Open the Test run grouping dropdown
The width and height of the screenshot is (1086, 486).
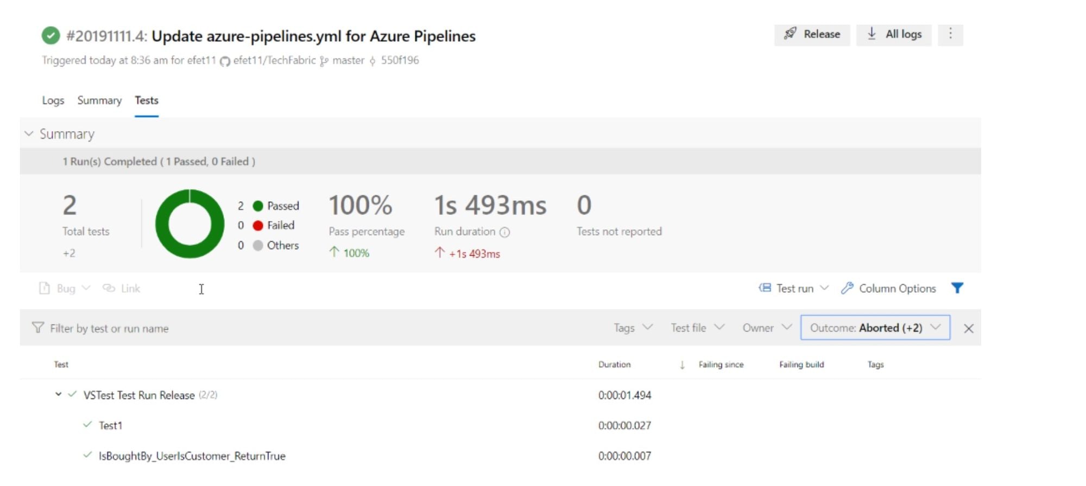(x=794, y=289)
